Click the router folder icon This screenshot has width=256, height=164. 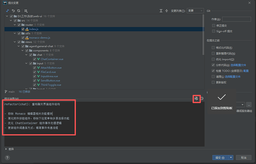(x=23, y=25)
